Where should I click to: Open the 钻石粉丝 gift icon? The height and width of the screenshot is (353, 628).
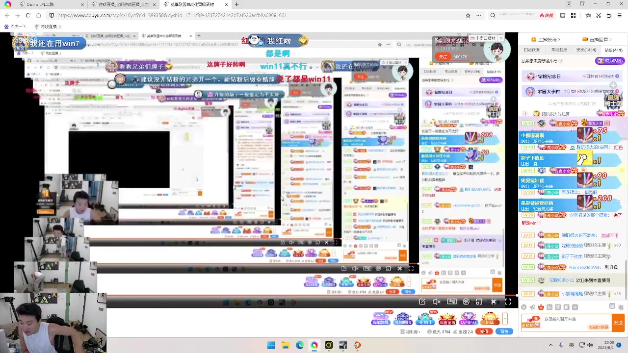coord(469,319)
